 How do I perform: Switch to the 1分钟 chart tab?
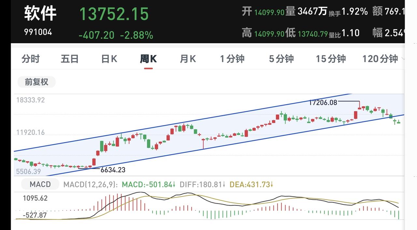tap(232, 59)
